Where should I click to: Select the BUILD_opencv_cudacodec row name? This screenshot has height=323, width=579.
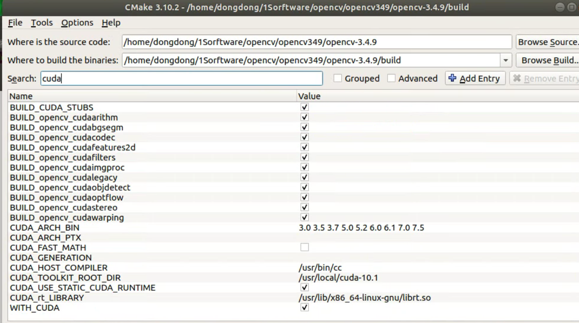tap(62, 138)
